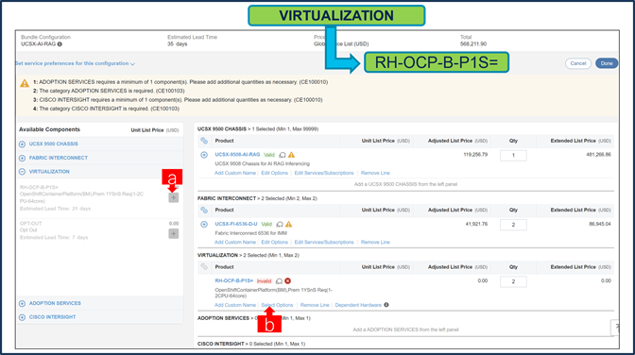Screen dimensions: 635x355
Task: Add the OPT-OUT component with plus button
Action: click(173, 233)
